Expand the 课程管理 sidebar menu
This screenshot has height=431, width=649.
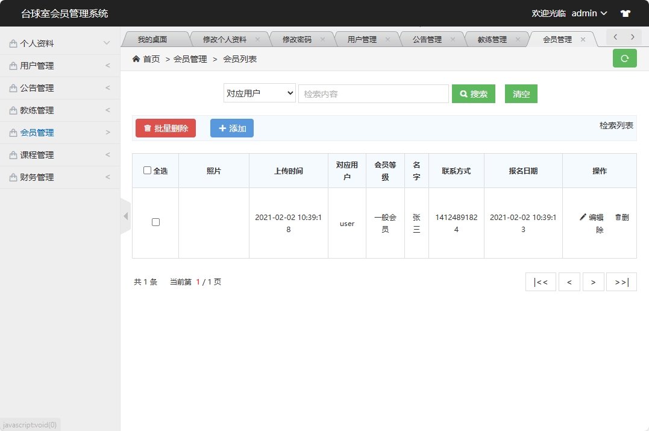[36, 154]
